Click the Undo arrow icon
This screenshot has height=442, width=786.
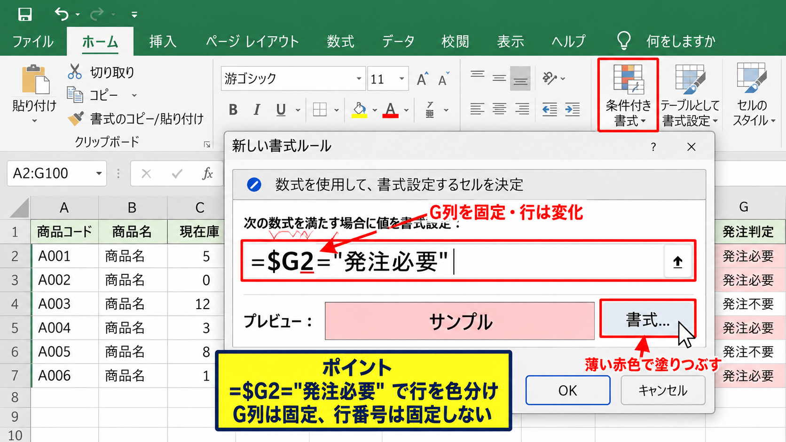click(x=62, y=15)
